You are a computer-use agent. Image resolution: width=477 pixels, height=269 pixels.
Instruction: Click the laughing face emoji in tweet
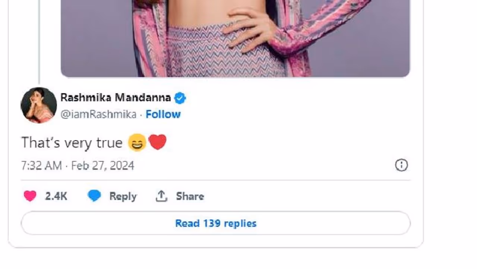coord(137,143)
